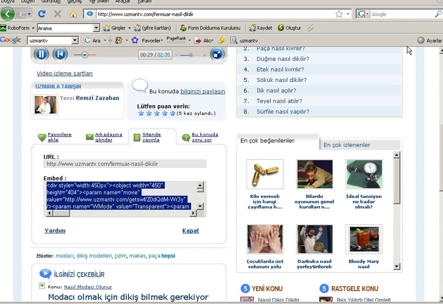Open Bilardo oyununun genel kuralları thumbnail
Image resolution: width=443 pixels, height=304 pixels.
(314, 174)
